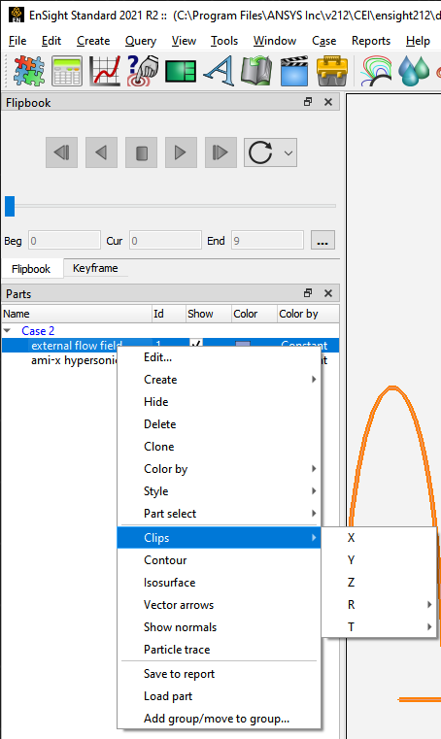Open the Tools menu
This screenshot has height=739, width=441.
pyautogui.click(x=224, y=41)
